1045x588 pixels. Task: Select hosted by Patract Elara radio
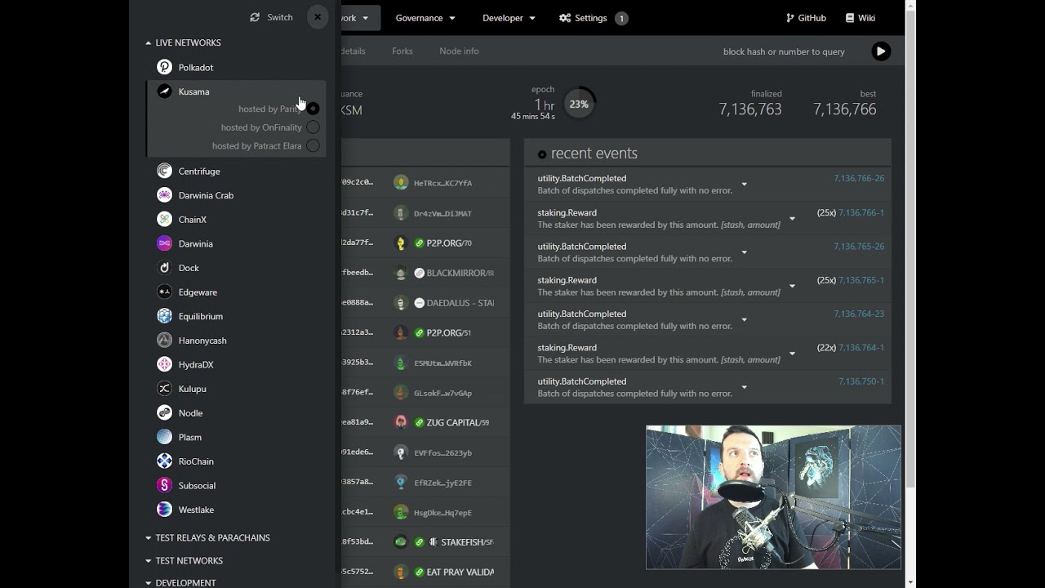coord(313,146)
